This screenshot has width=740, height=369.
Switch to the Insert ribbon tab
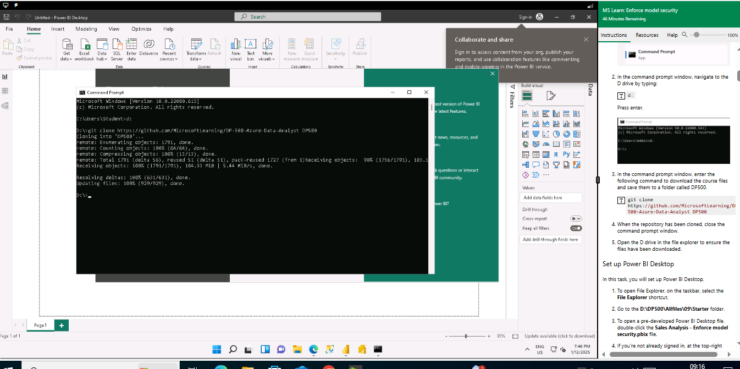click(58, 29)
